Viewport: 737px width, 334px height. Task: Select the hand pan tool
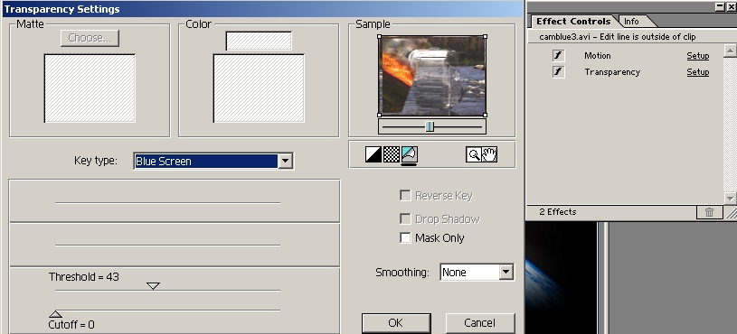click(489, 154)
